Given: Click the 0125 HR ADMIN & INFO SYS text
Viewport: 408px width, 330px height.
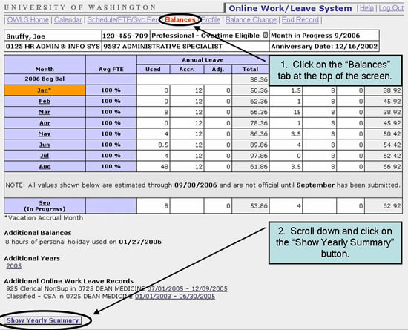Looking at the screenshot, I should tap(53, 47).
